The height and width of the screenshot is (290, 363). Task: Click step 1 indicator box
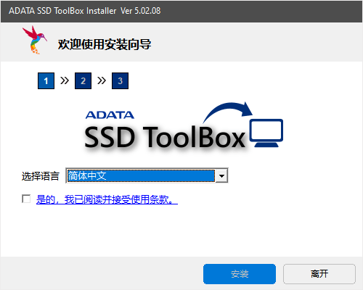pyautogui.click(x=46, y=80)
